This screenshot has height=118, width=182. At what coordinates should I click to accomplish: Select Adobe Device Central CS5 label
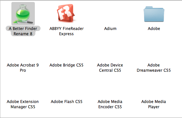(x=110, y=67)
